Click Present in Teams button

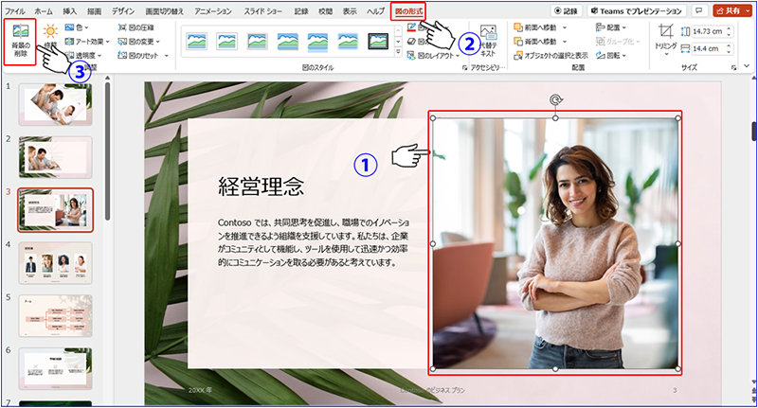click(637, 10)
